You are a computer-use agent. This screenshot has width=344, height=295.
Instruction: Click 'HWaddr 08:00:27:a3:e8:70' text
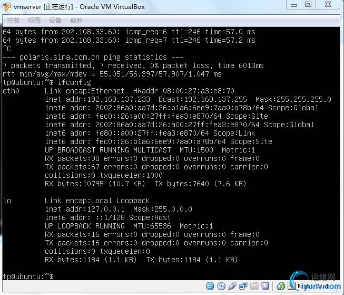click(184, 91)
